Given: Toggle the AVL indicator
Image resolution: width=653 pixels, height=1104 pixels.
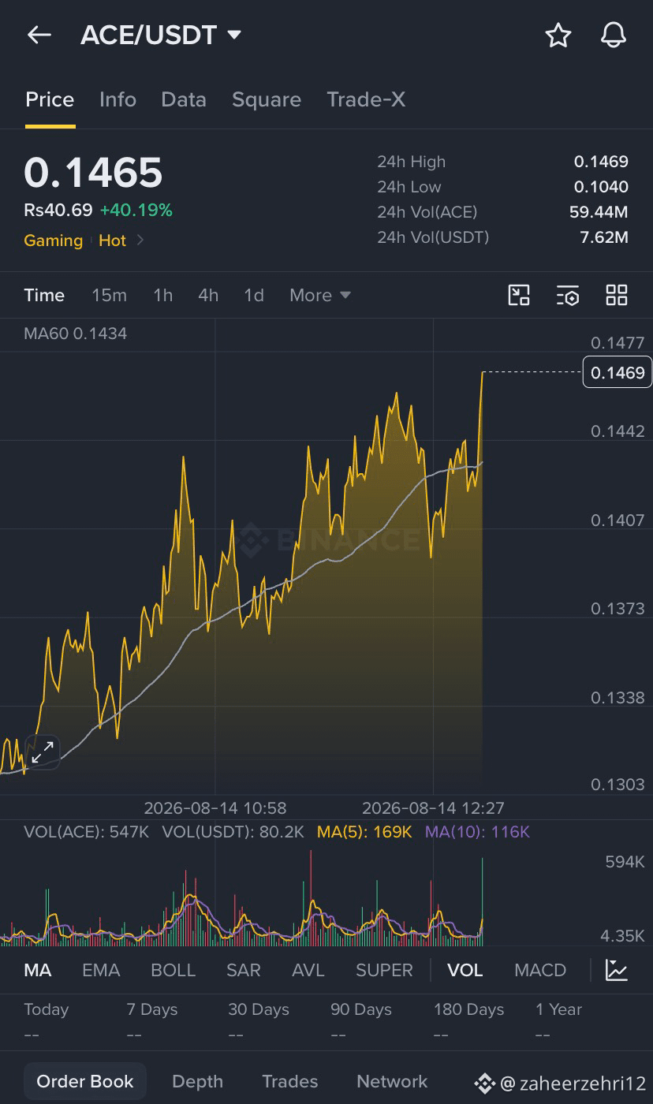Looking at the screenshot, I should [x=308, y=971].
